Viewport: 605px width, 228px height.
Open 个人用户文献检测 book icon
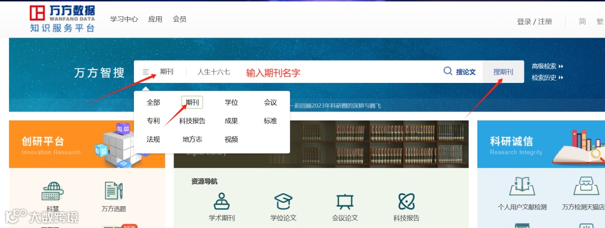pos(522,187)
